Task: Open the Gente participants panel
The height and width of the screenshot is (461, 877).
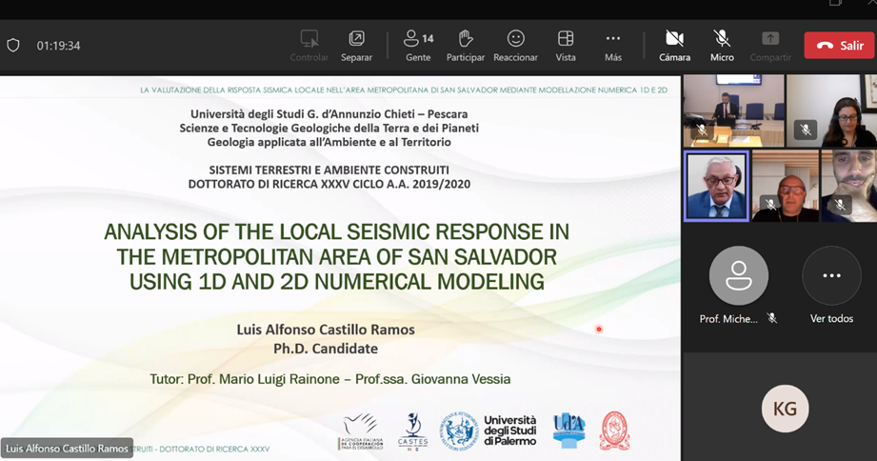Action: point(418,45)
